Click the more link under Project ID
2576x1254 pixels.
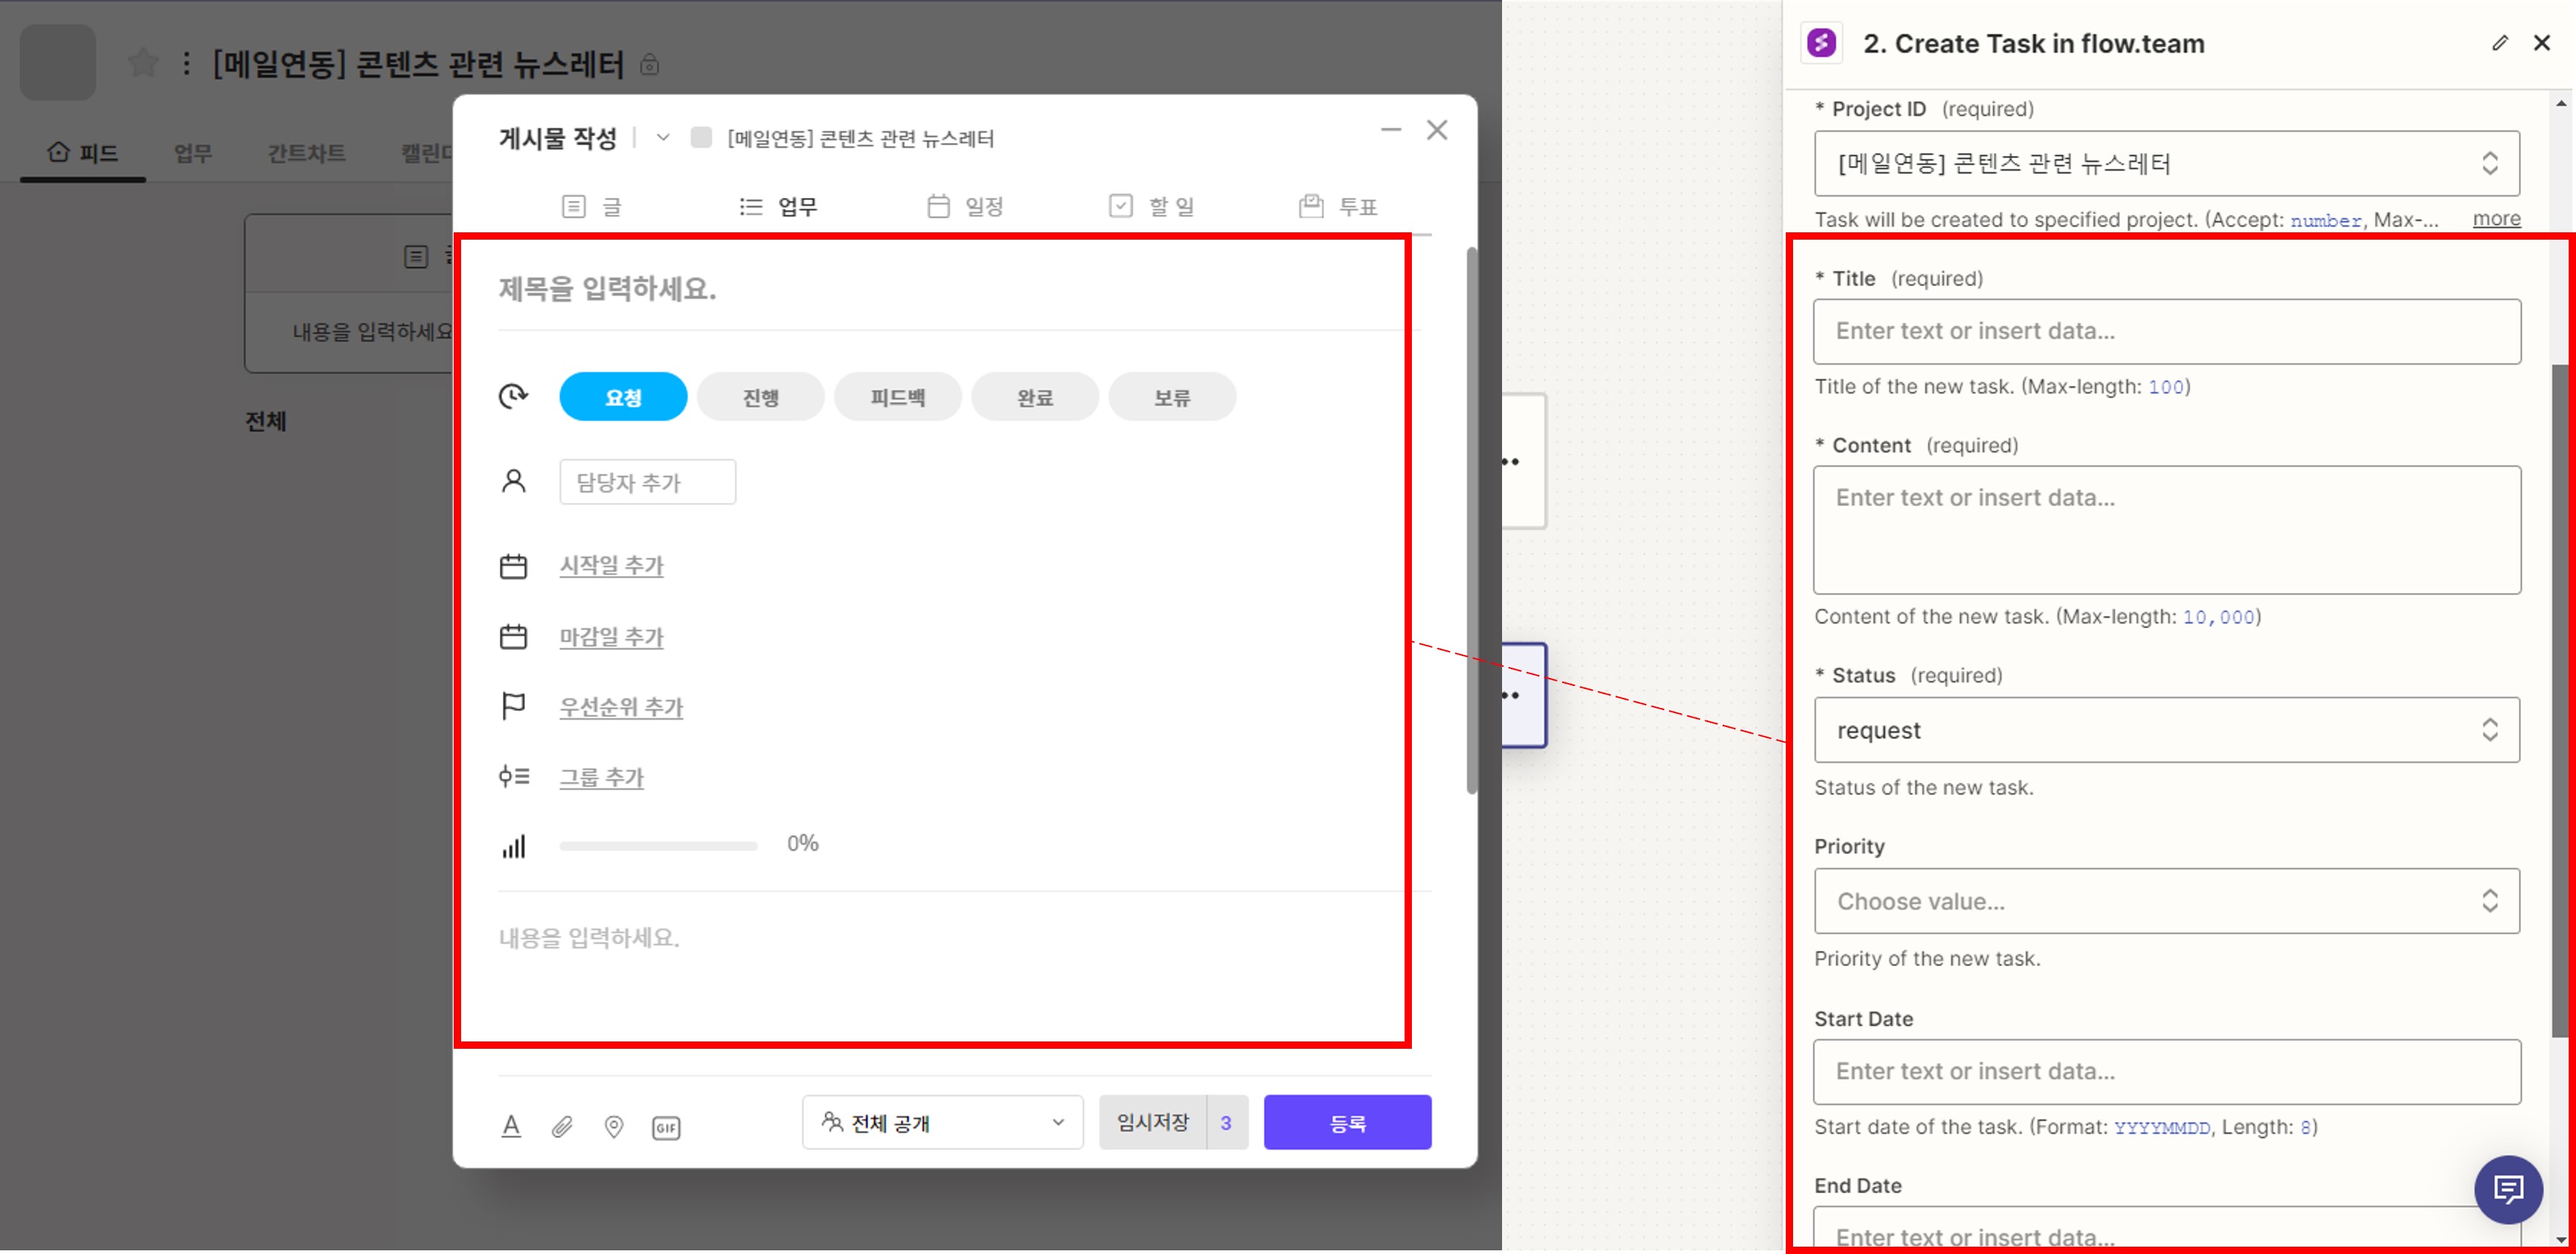(x=2496, y=219)
